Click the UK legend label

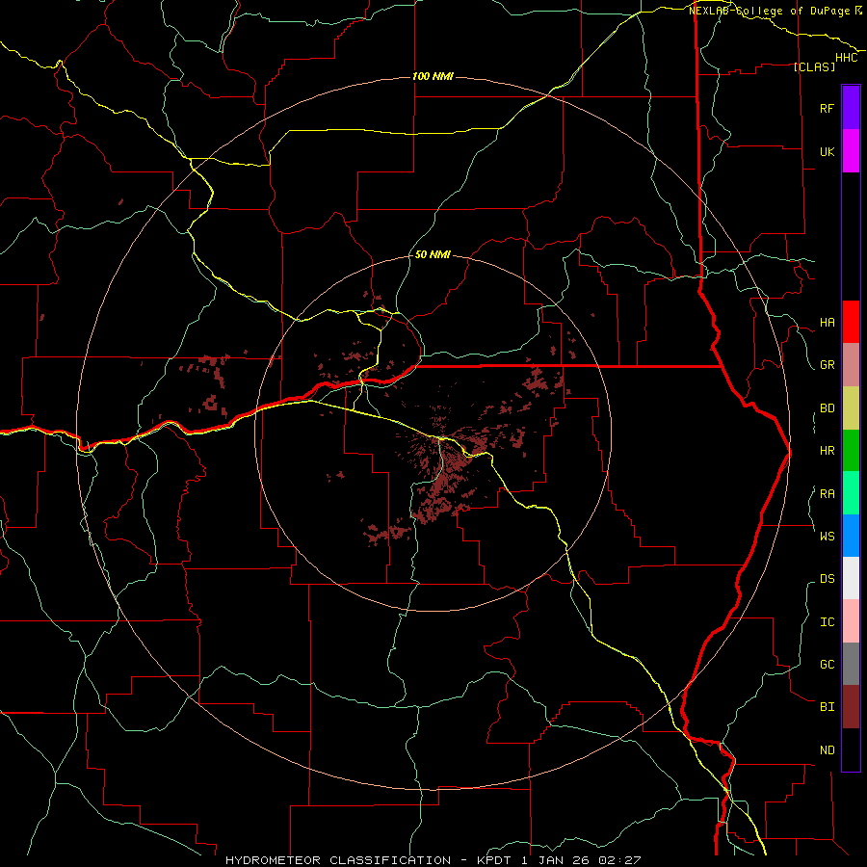click(827, 151)
